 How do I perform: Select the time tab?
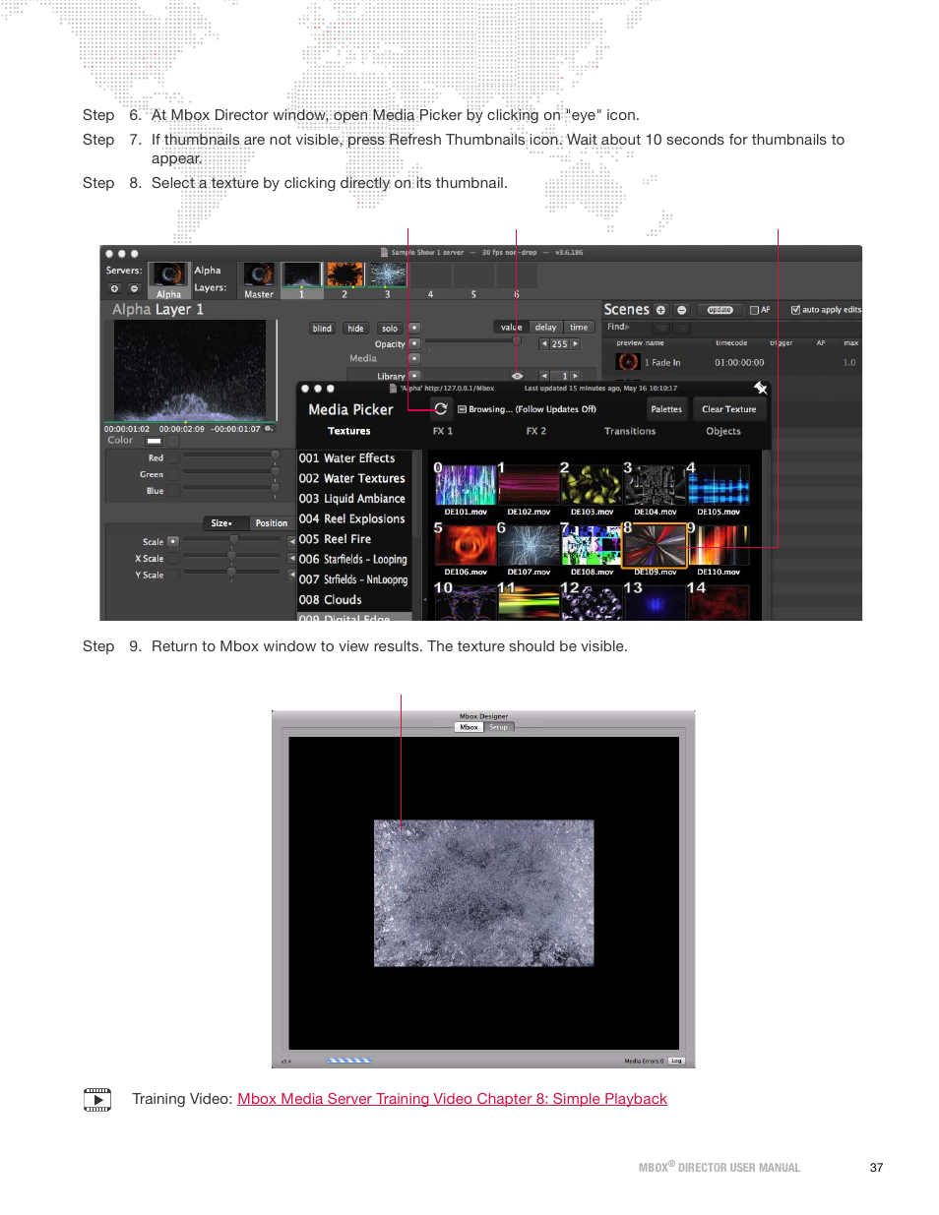(579, 328)
